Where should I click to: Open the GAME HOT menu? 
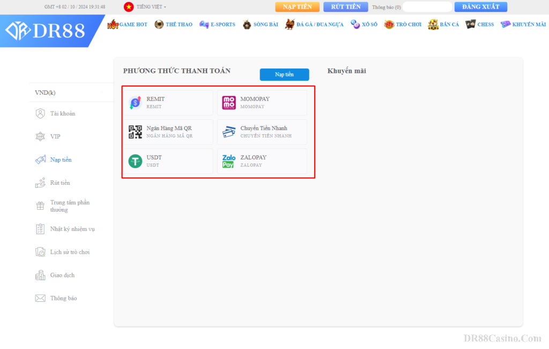click(x=133, y=25)
